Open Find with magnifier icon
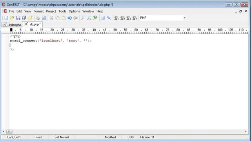Image resolution: width=251 pixels, height=141 pixels. click(83, 18)
